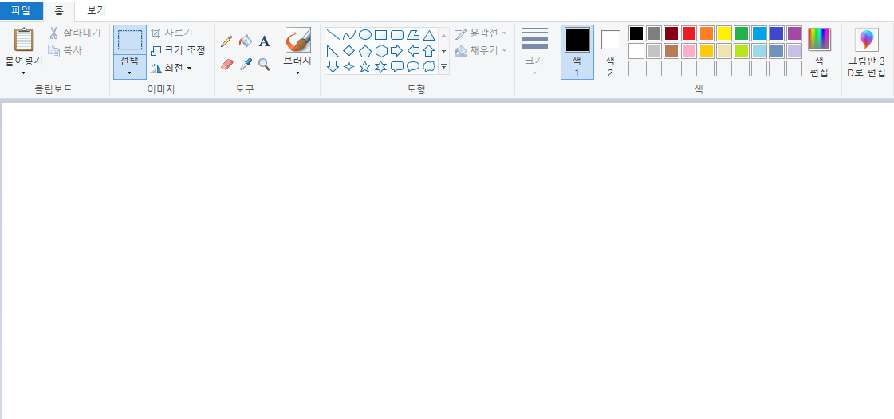Select the Eraser tool
The image size is (894, 419).
pos(226,65)
